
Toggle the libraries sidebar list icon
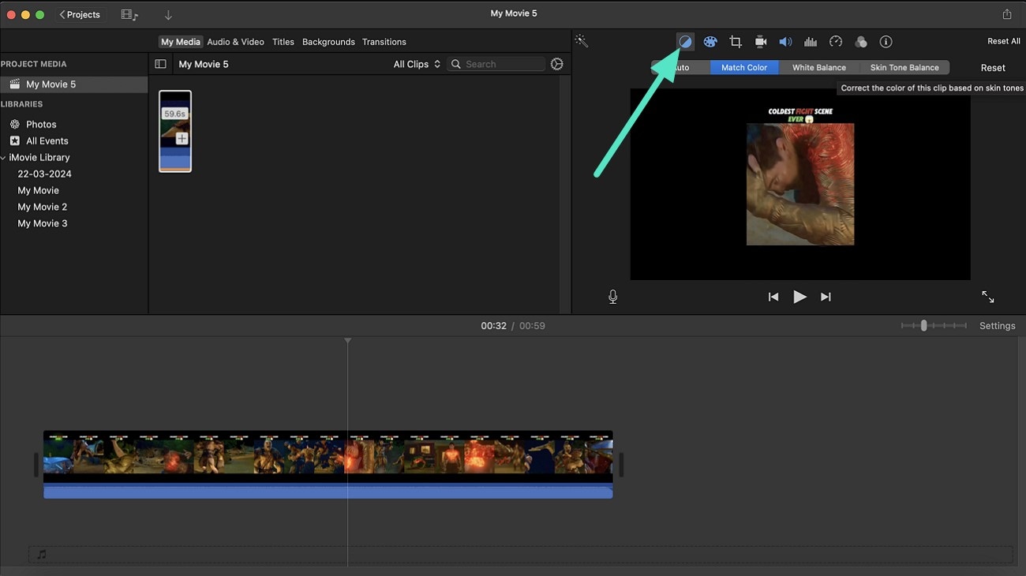pos(160,64)
